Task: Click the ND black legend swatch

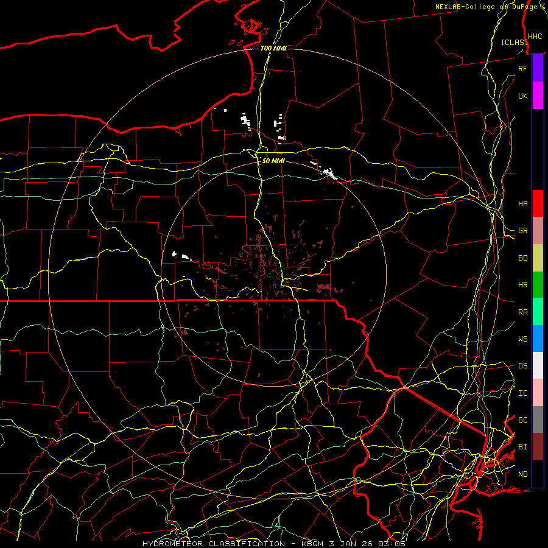Action: 538,474
